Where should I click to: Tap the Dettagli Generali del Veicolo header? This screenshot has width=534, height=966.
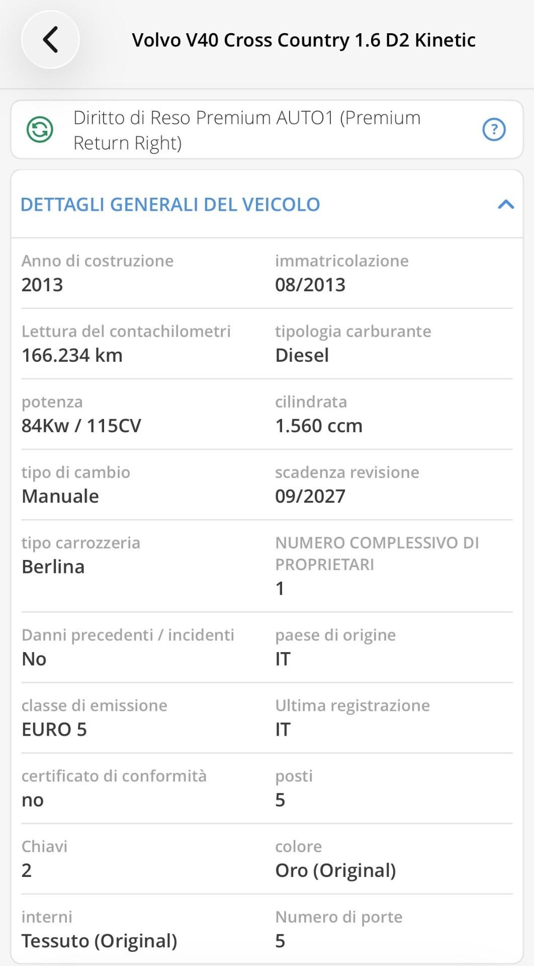coord(267,204)
